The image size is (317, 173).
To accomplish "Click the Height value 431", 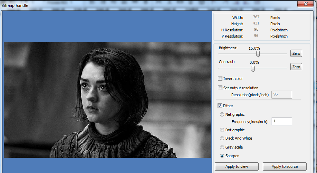I will (256, 23).
